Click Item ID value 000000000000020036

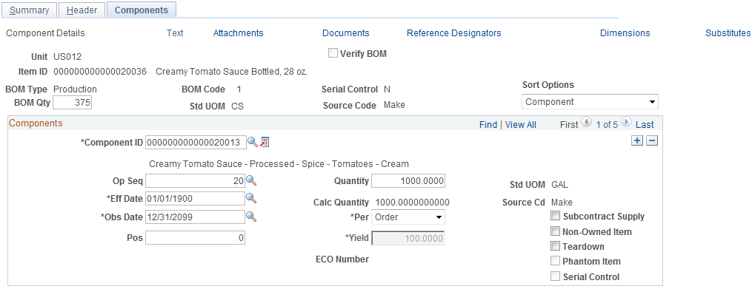pos(100,72)
